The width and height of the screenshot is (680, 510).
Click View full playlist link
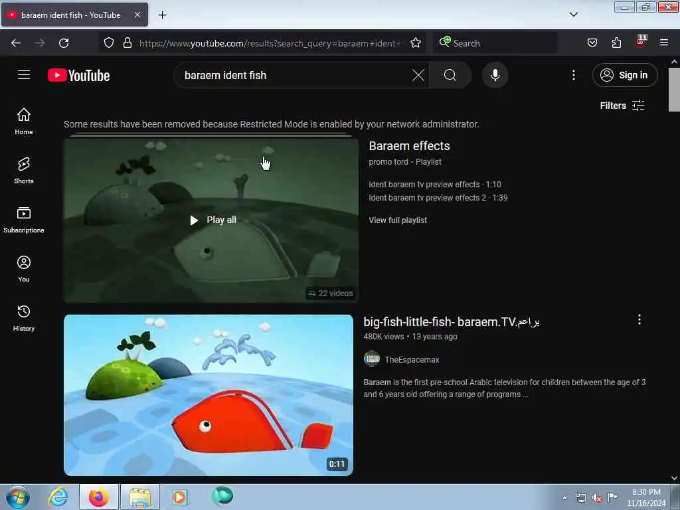coord(398,220)
